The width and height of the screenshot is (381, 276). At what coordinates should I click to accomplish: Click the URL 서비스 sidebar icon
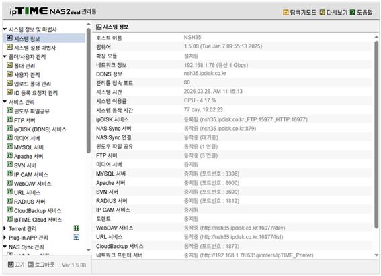(x=9, y=192)
